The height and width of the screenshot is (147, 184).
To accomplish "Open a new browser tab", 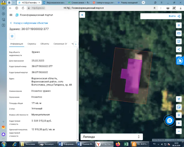I will [143, 3].
